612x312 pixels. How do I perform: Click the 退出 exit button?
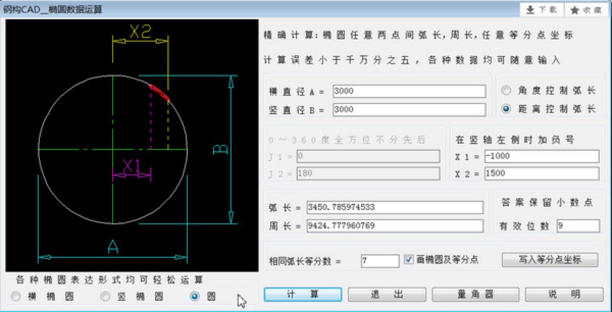387,294
